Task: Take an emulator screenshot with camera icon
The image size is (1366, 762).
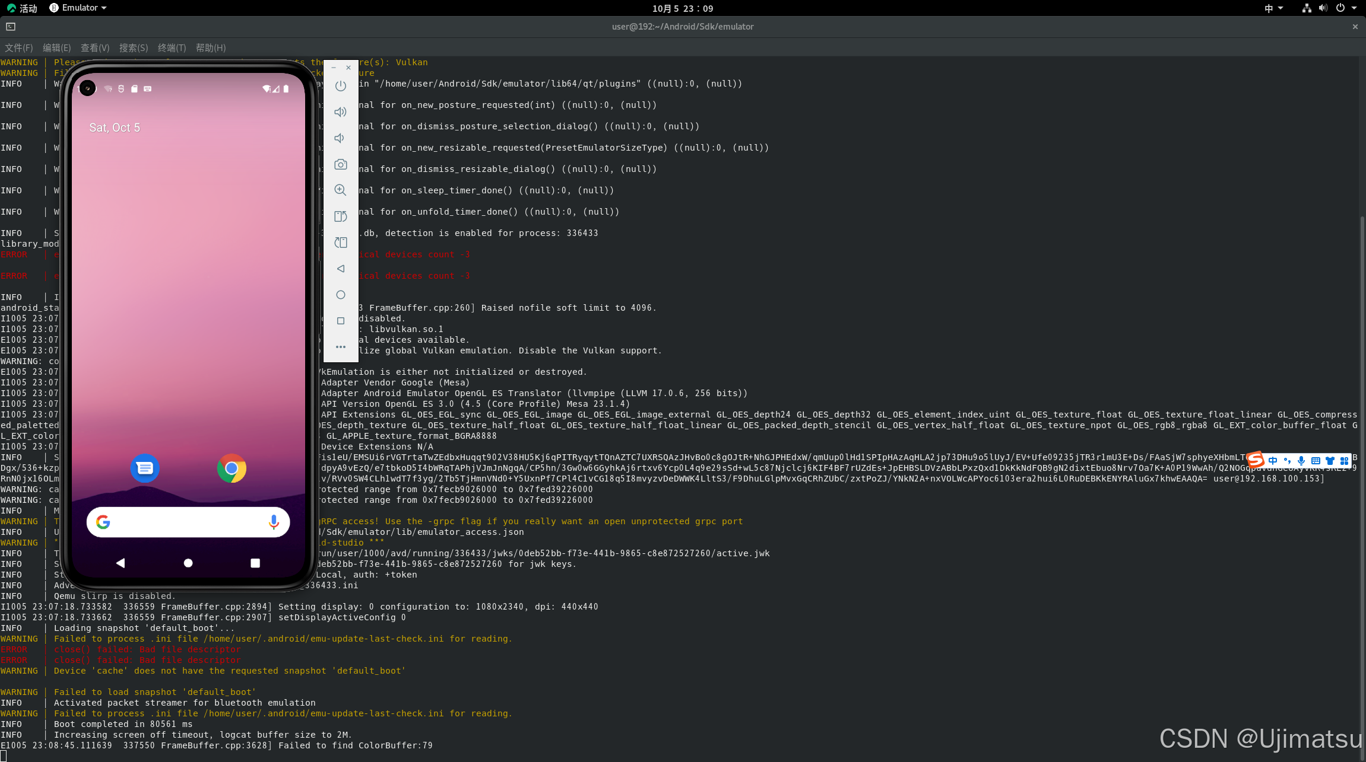Action: (340, 164)
